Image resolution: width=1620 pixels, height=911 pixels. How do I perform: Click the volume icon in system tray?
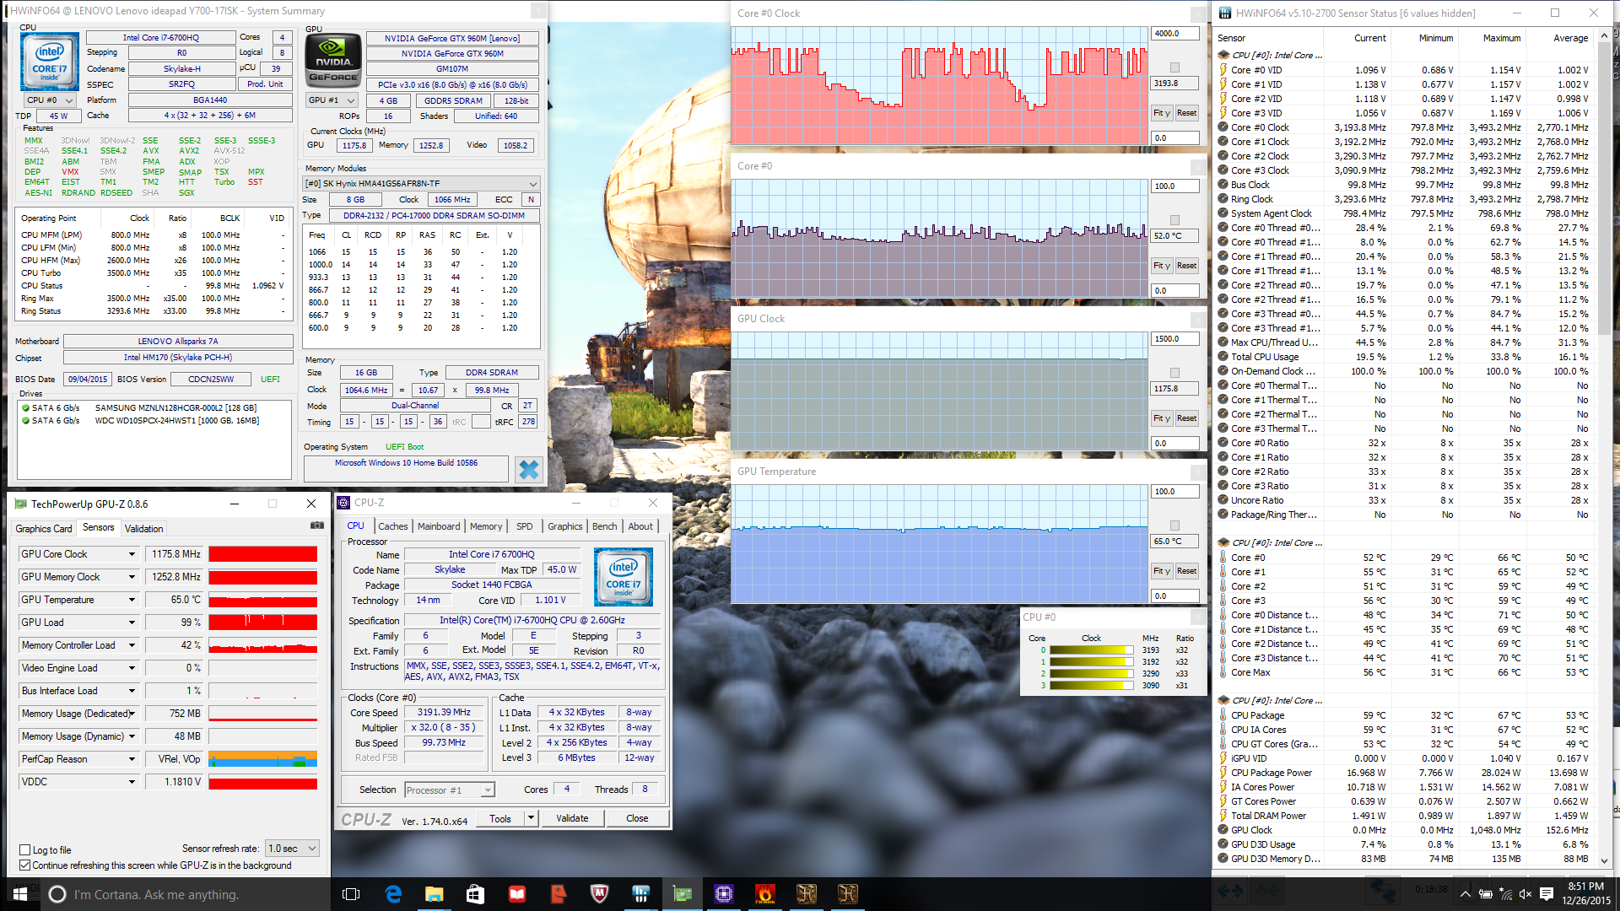(x=1525, y=894)
